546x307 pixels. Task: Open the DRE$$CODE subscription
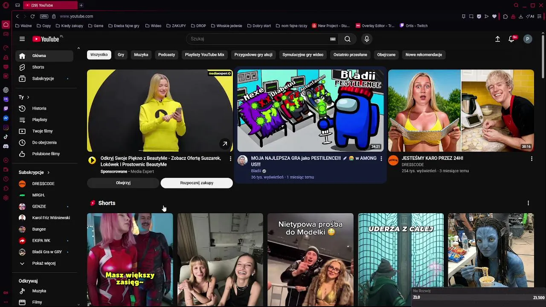pos(44,184)
